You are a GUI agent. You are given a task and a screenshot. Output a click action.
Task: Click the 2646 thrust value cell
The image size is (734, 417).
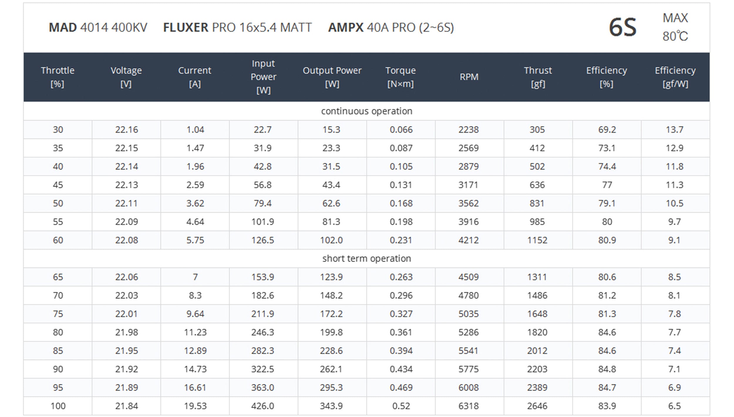click(x=538, y=406)
